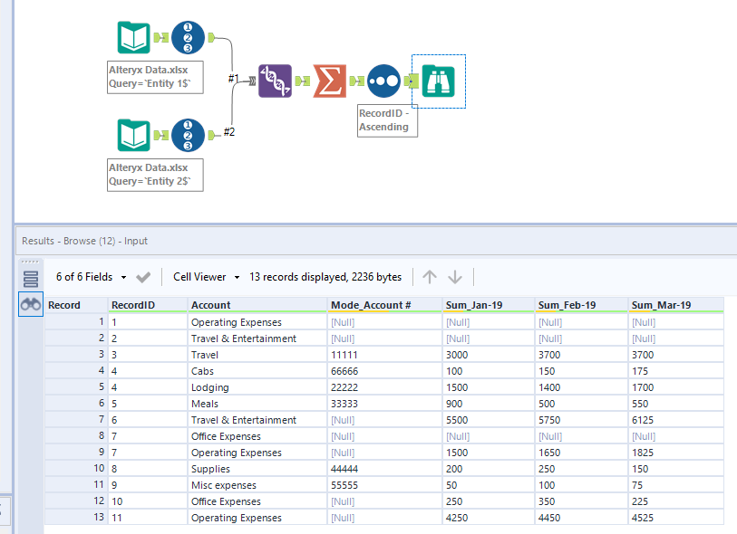Select the Lodging cell in Account column
This screenshot has height=534, width=737.
coord(210,387)
